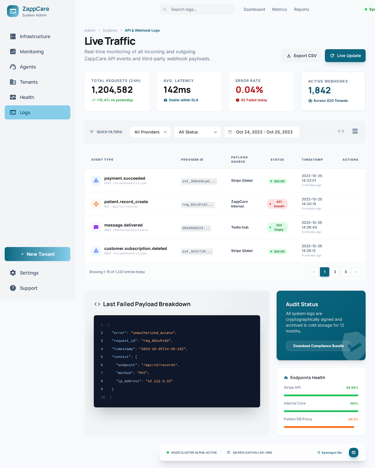This screenshot has width=375, height=468.
Task: Expand the All Status dropdown
Action: (x=197, y=132)
